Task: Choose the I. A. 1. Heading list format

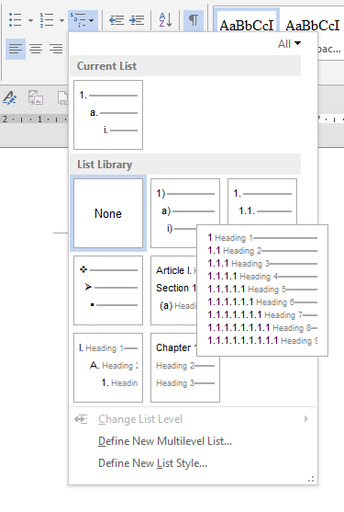Action: point(108,368)
